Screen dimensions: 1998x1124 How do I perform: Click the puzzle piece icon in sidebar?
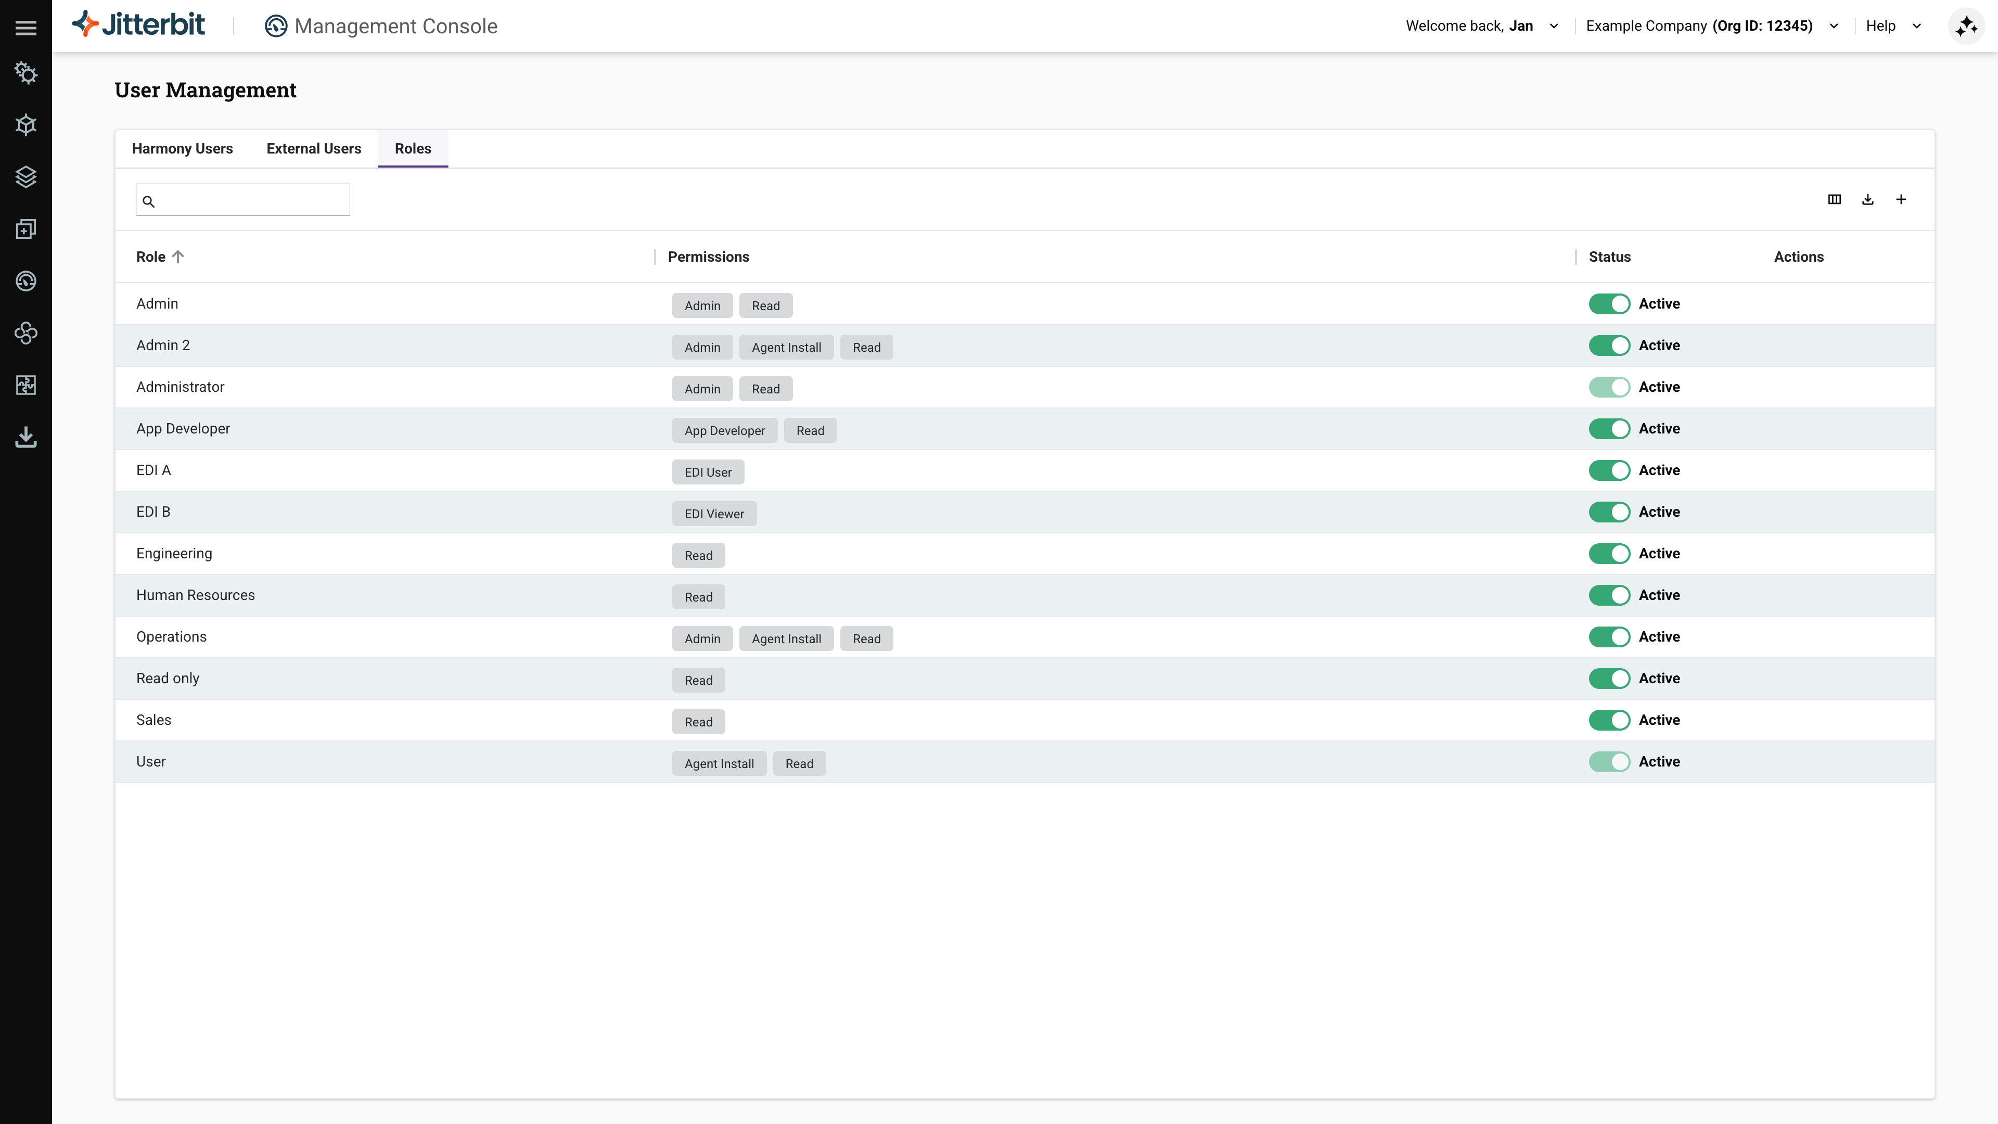[x=25, y=385]
